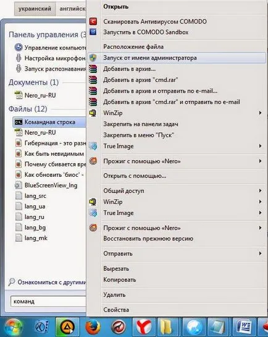Switch to the украинский tab

pos(35,9)
